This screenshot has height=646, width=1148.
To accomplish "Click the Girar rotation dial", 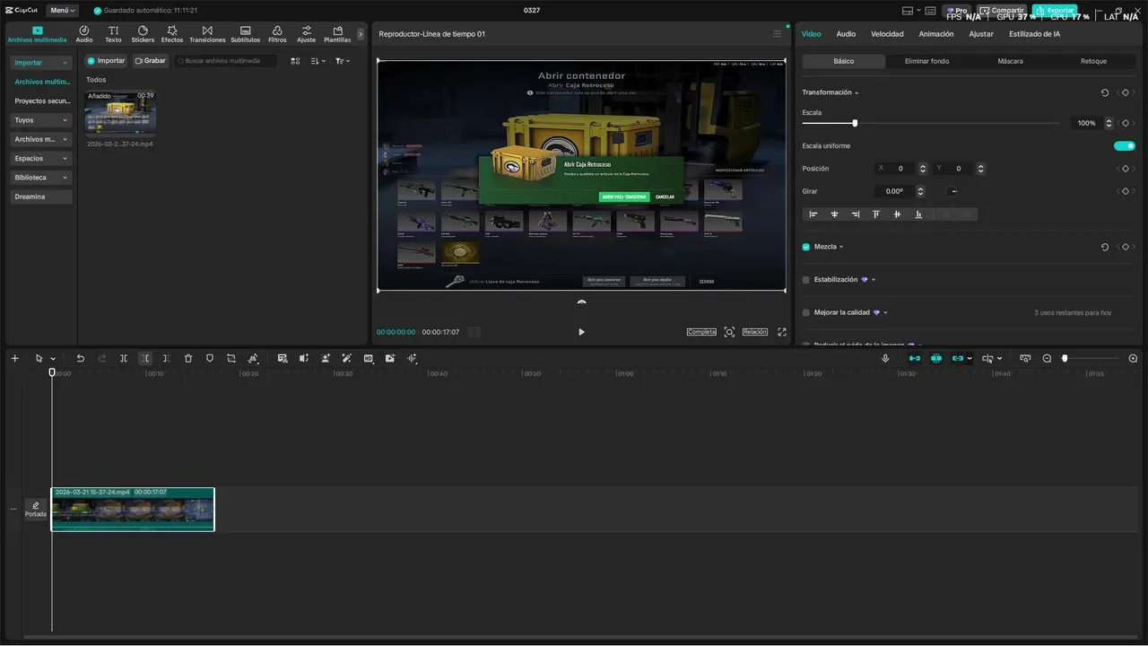I will click(952, 191).
